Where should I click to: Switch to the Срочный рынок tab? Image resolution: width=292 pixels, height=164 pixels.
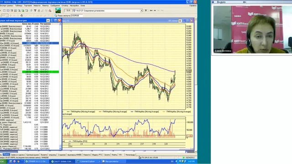(32, 155)
